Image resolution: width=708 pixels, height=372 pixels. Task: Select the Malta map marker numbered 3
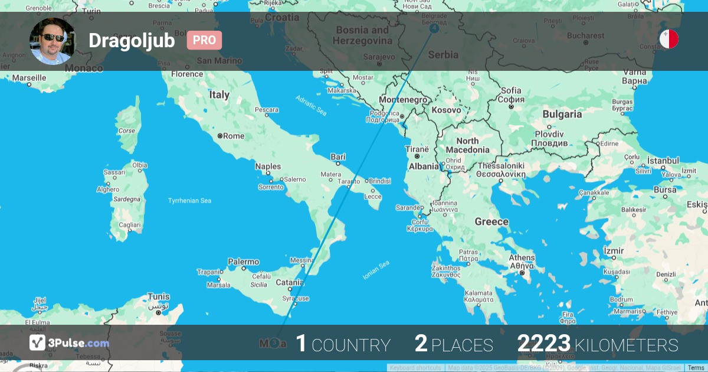(274, 342)
